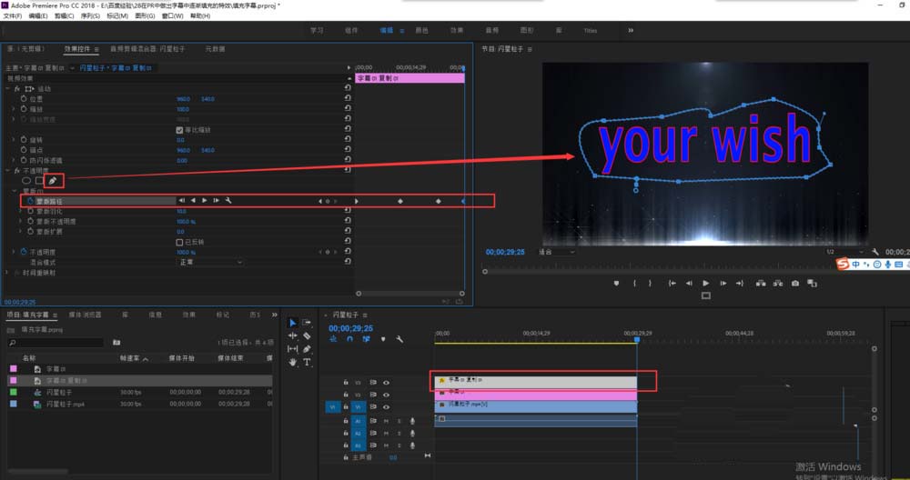
Task: Add a marker in the timeline panel
Action: [x=383, y=339]
